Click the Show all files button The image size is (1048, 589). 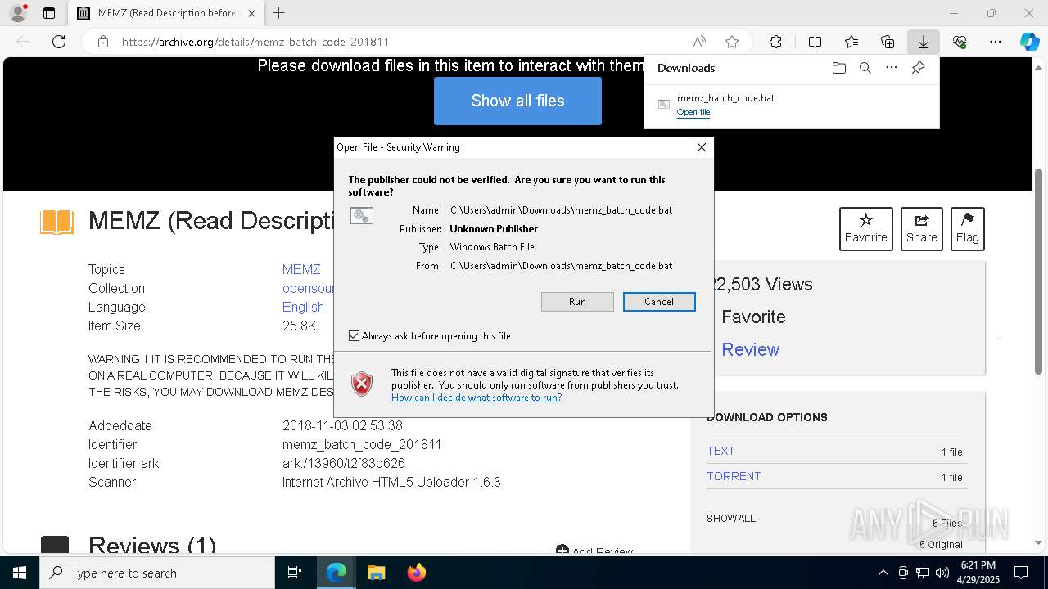click(x=517, y=101)
